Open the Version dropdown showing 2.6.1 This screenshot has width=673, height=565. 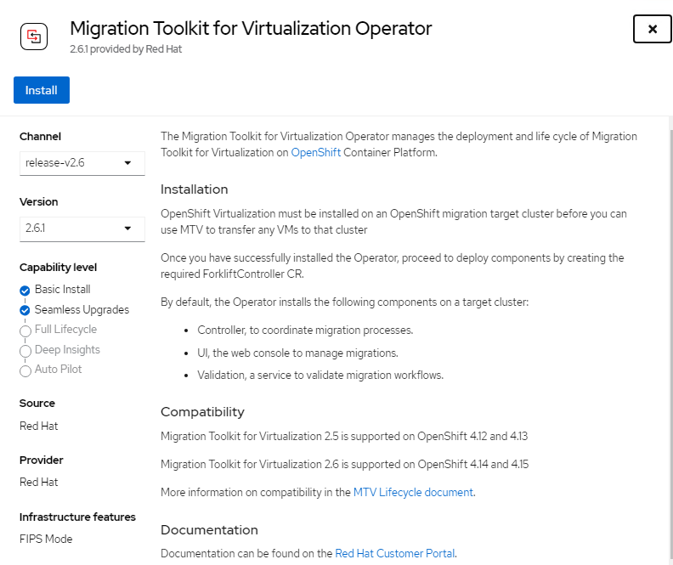(82, 229)
